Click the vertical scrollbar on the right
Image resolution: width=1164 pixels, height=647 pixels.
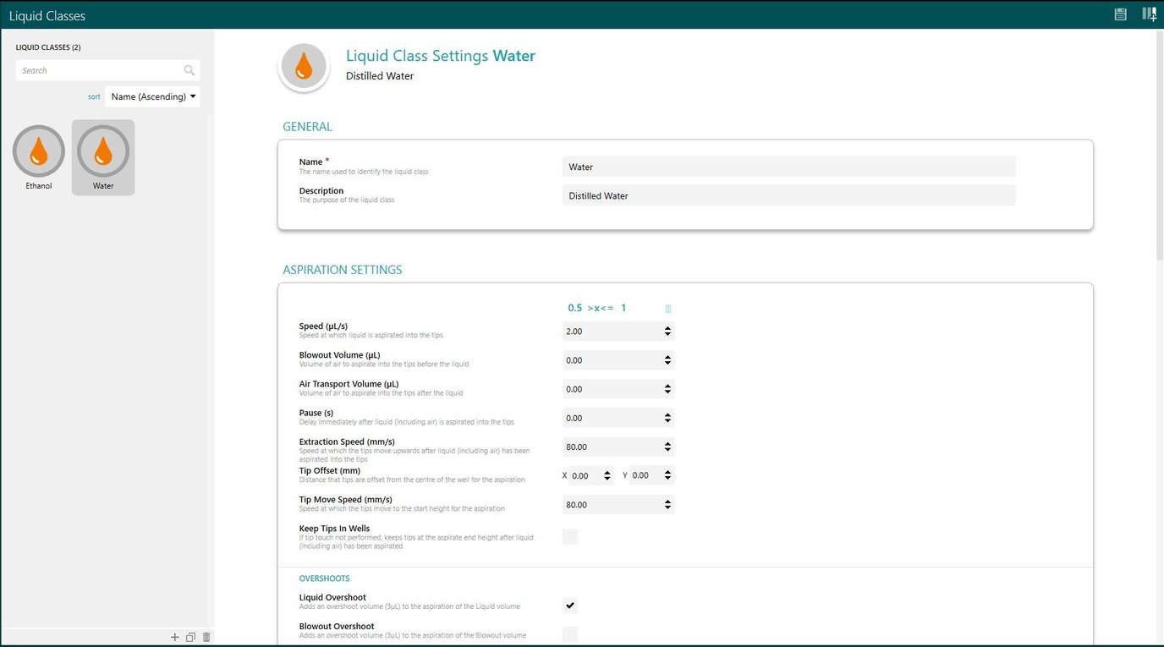1159,152
